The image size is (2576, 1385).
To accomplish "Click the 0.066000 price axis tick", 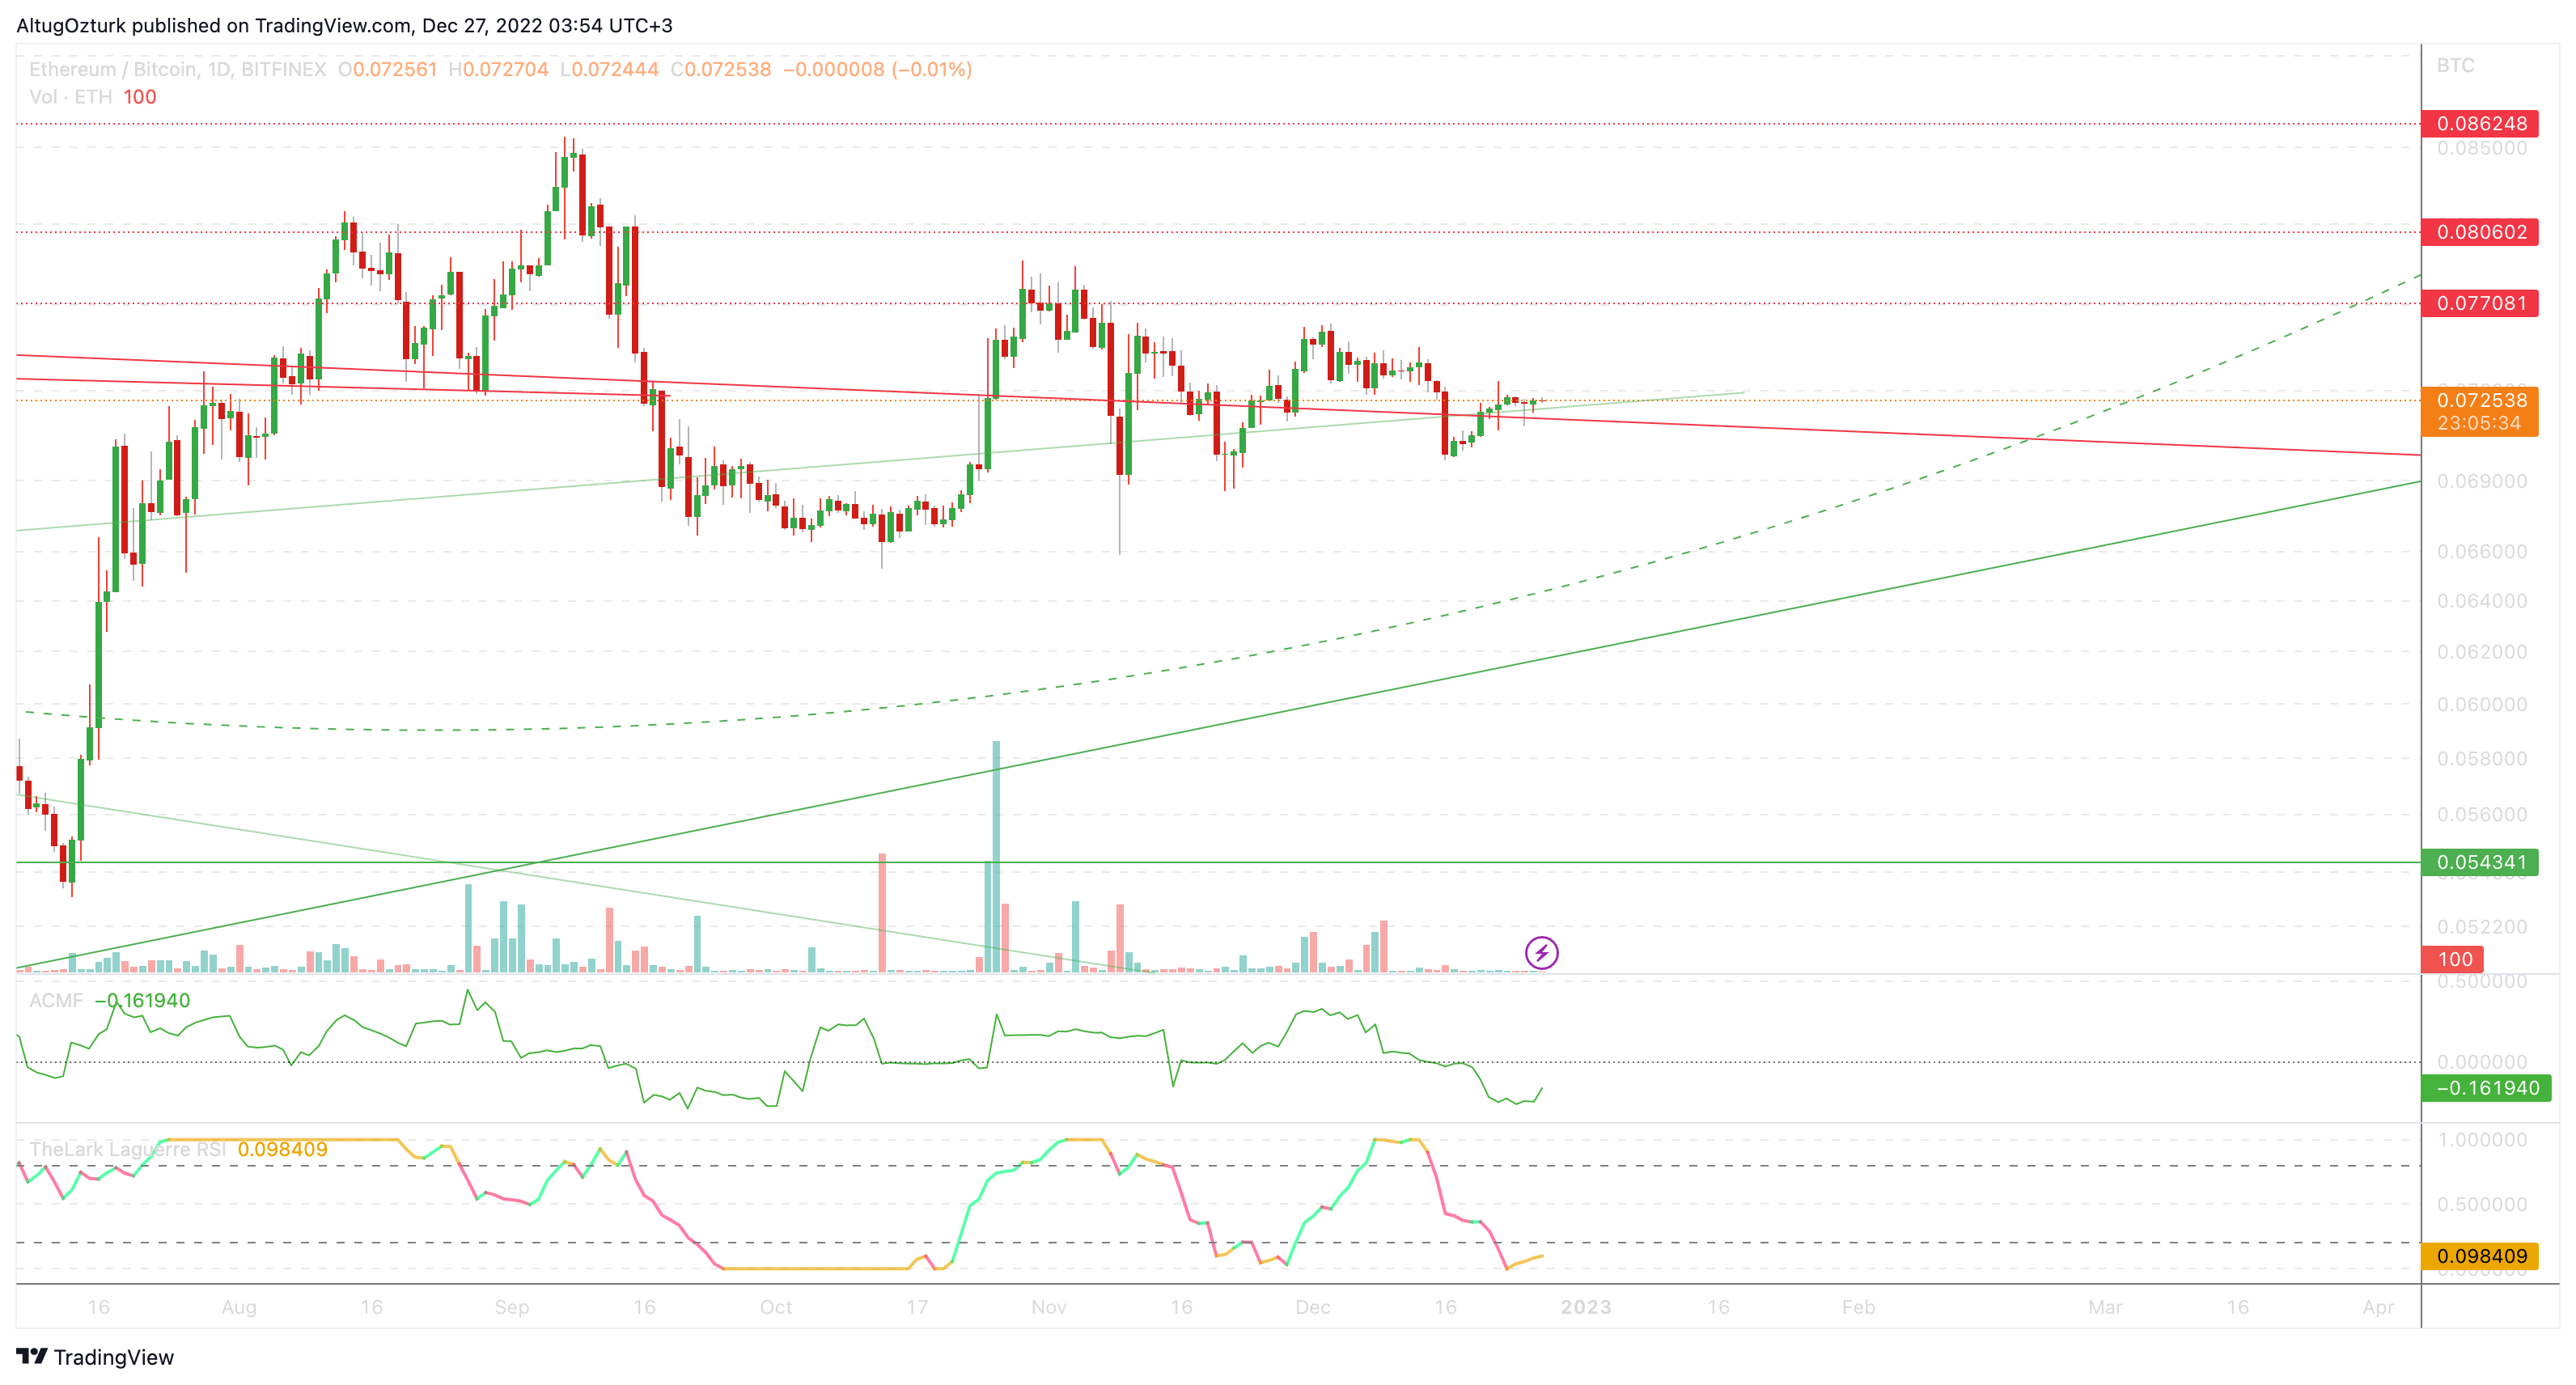I will click(2481, 551).
